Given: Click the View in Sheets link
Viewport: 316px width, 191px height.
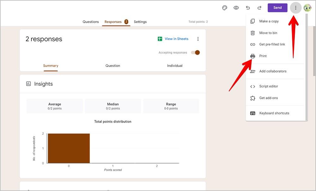Looking at the screenshot, I should coord(177,39).
